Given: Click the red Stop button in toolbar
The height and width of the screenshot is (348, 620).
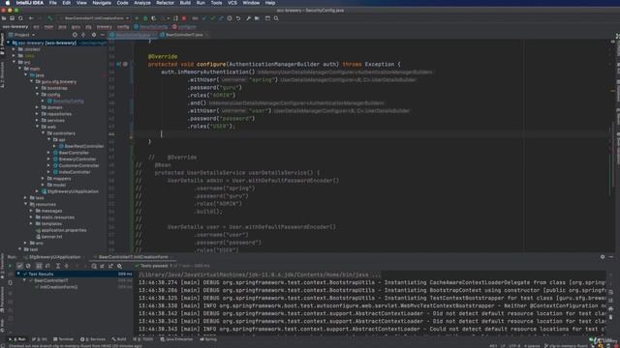Looking at the screenshot, I should coord(184,18).
